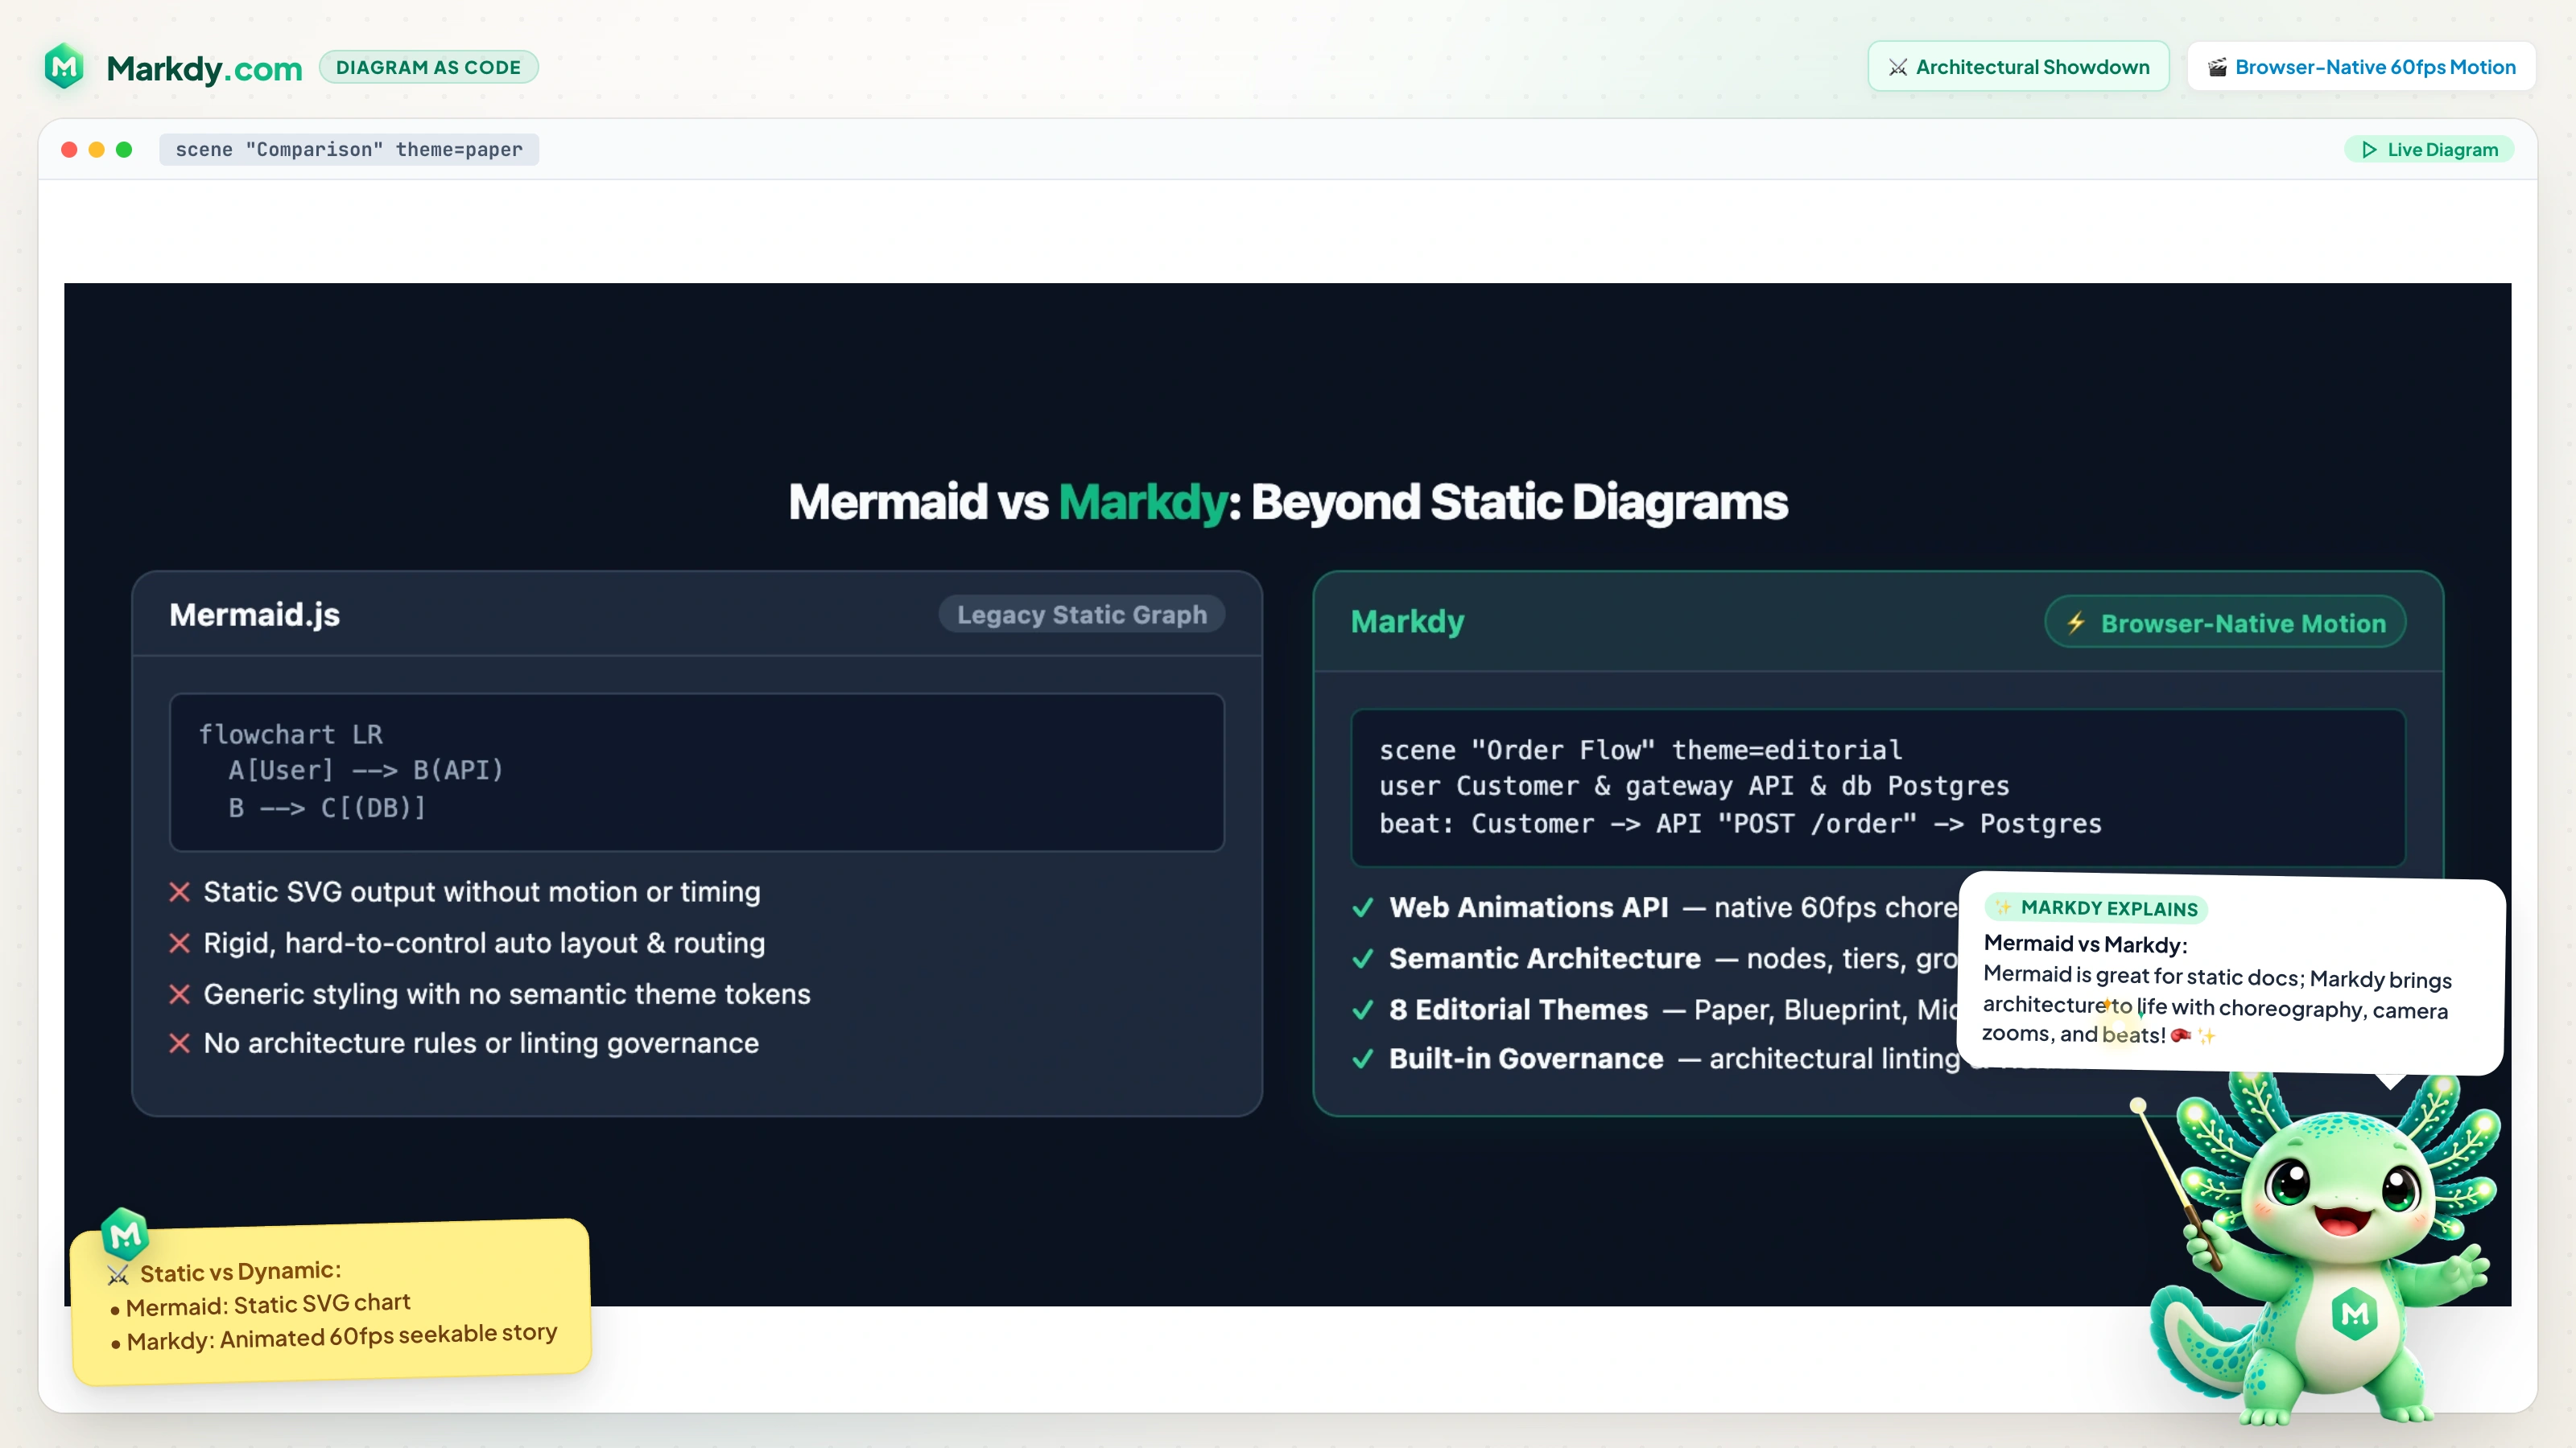
Task: Click the checkmark beside Web Animations API
Action: click(1362, 907)
